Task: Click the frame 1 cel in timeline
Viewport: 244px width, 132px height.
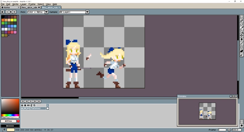Action: (48, 108)
